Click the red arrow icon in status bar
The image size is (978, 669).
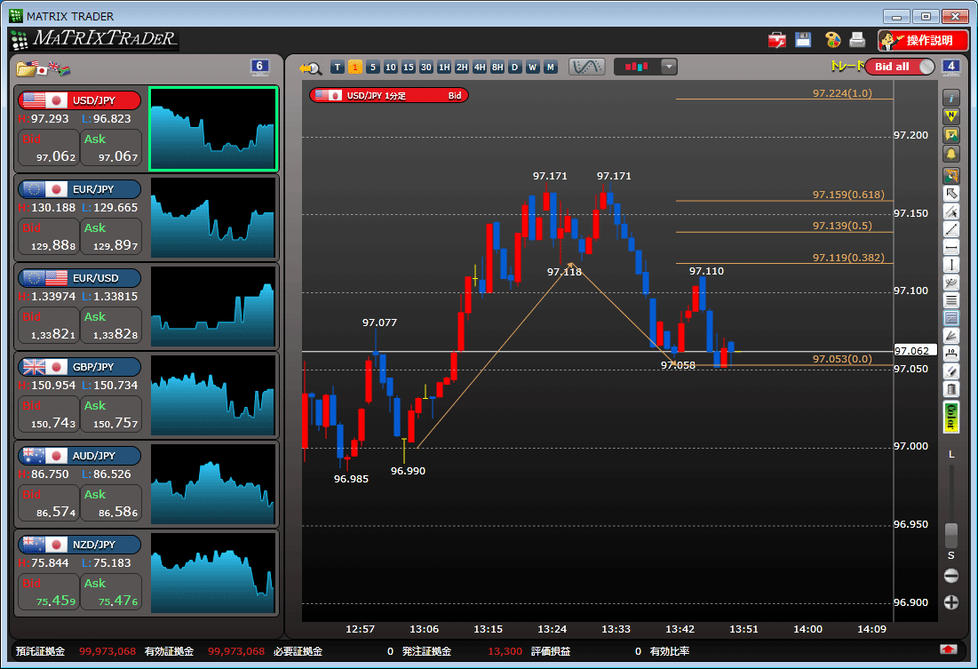(948, 649)
